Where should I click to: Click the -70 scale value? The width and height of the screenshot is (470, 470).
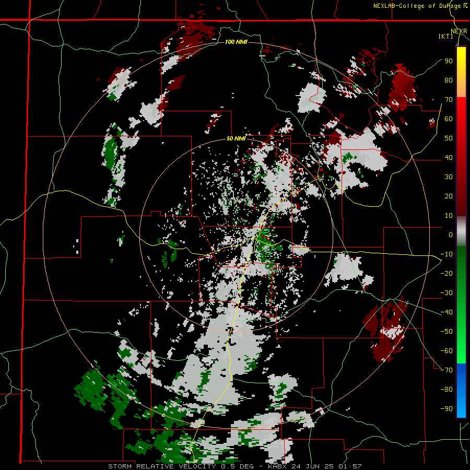[x=446, y=370]
